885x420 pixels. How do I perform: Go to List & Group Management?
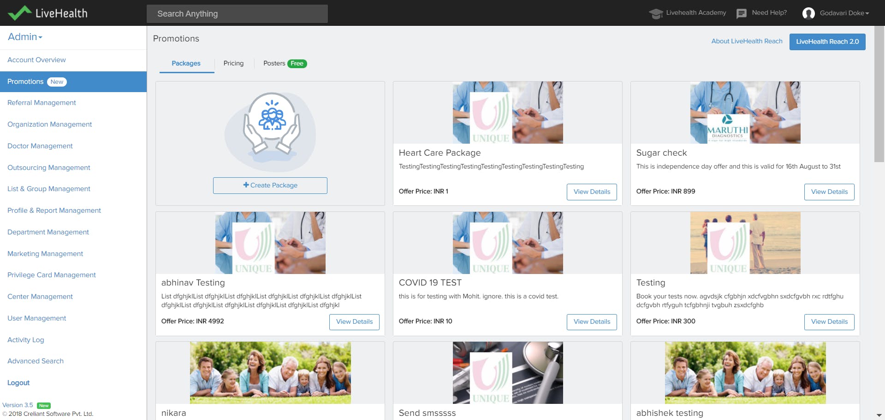[x=49, y=189]
